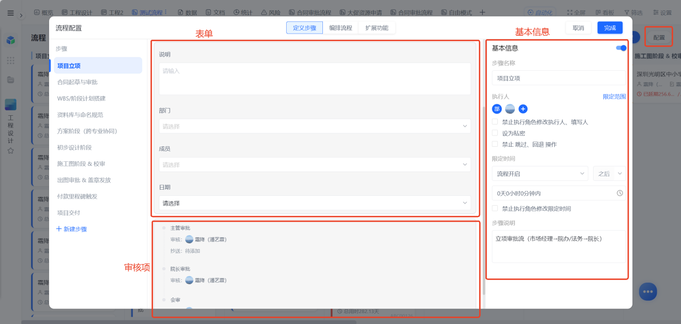Click 新建步骤 to add a step
This screenshot has width=681, height=324.
[71, 229]
